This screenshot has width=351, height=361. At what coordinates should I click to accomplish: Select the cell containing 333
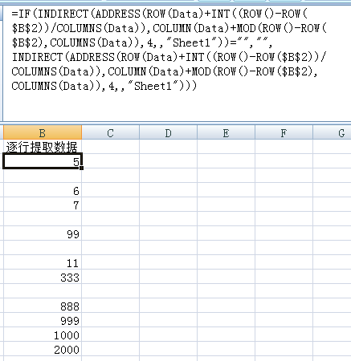click(43, 277)
